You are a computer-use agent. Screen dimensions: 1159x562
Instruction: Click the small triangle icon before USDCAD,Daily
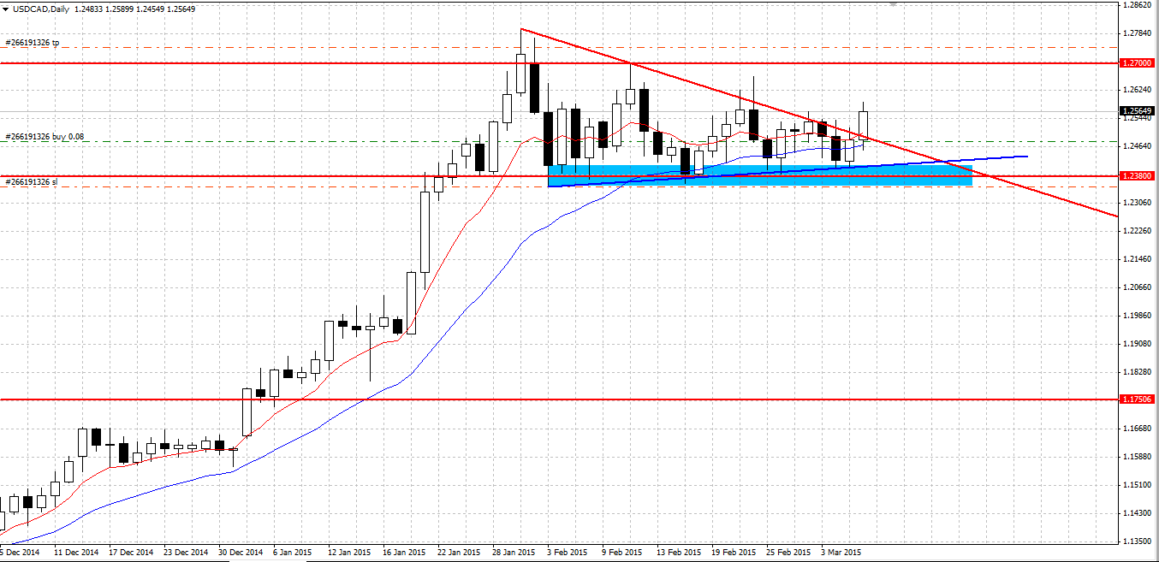[x=5, y=9]
